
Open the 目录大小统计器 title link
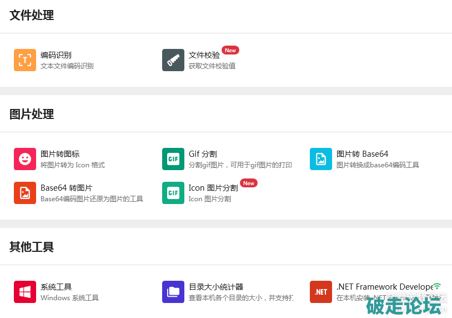(x=216, y=287)
